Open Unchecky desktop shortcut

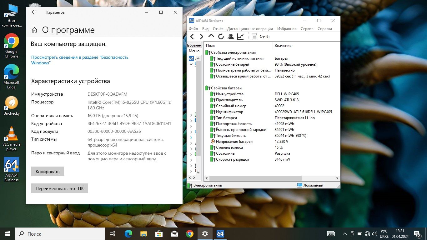click(x=12, y=106)
